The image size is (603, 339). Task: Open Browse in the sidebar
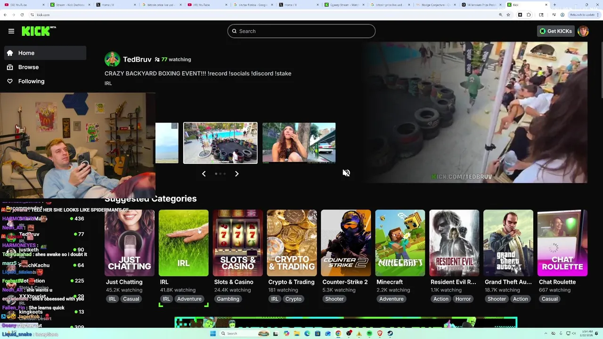(45, 67)
